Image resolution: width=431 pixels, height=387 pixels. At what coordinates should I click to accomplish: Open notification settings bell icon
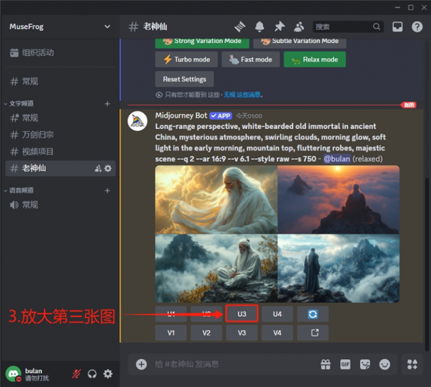click(x=260, y=26)
